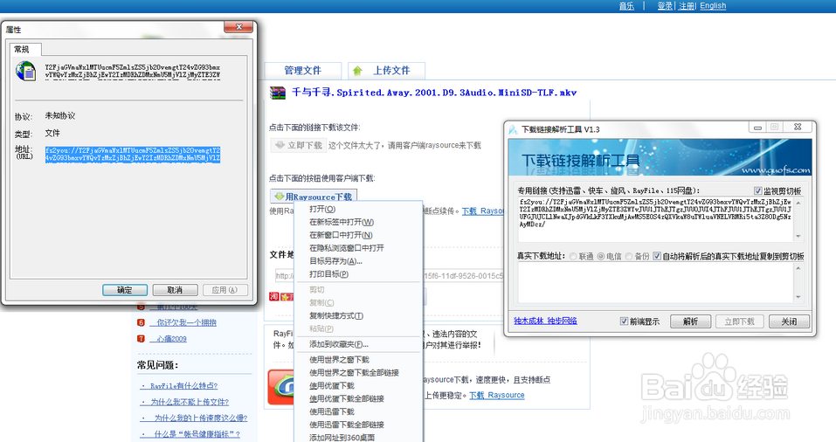Image resolution: width=836 pixels, height=442 pixels.
Task: Choose 打印目标(P) from context menu
Action: pyautogui.click(x=358, y=274)
